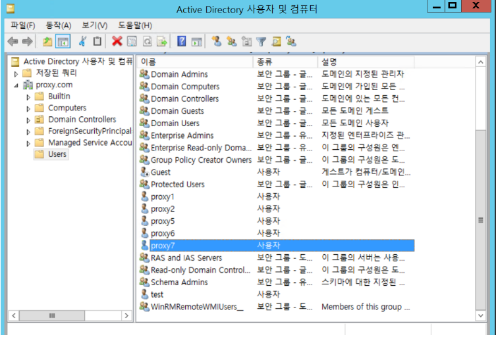Delete selection with the red X icon

point(117,41)
